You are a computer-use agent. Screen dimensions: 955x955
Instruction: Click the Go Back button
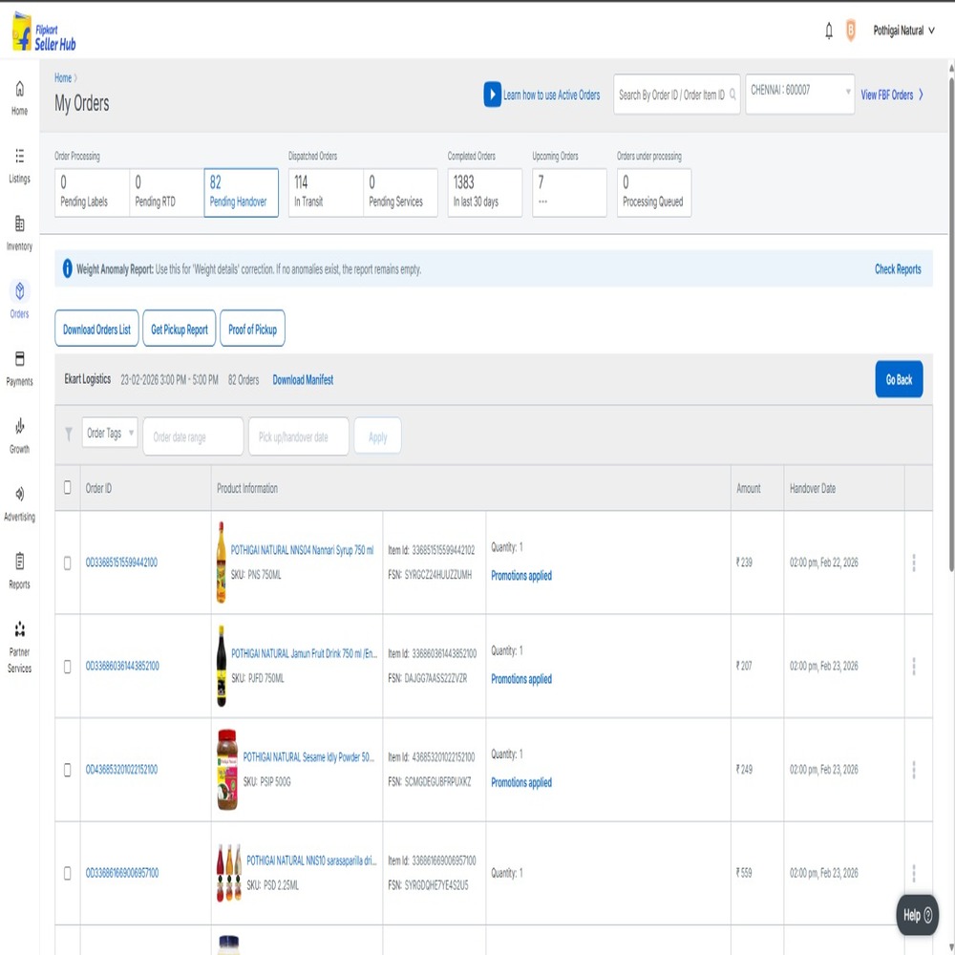pos(899,379)
